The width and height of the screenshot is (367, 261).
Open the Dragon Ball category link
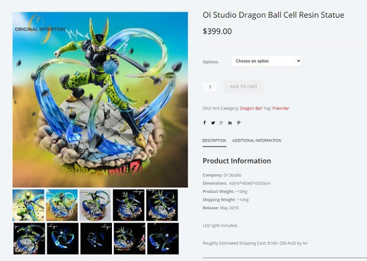point(251,108)
